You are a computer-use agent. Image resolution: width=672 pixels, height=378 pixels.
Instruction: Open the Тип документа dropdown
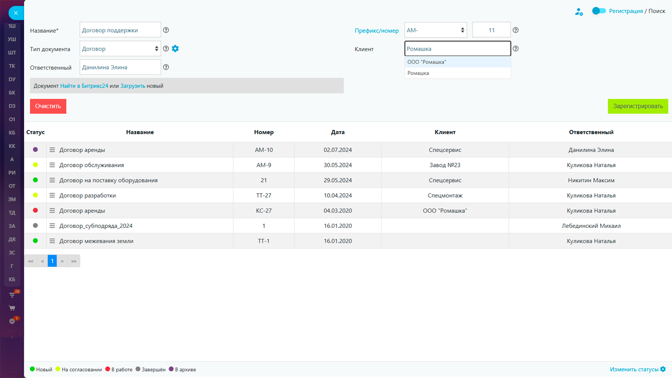click(x=120, y=49)
